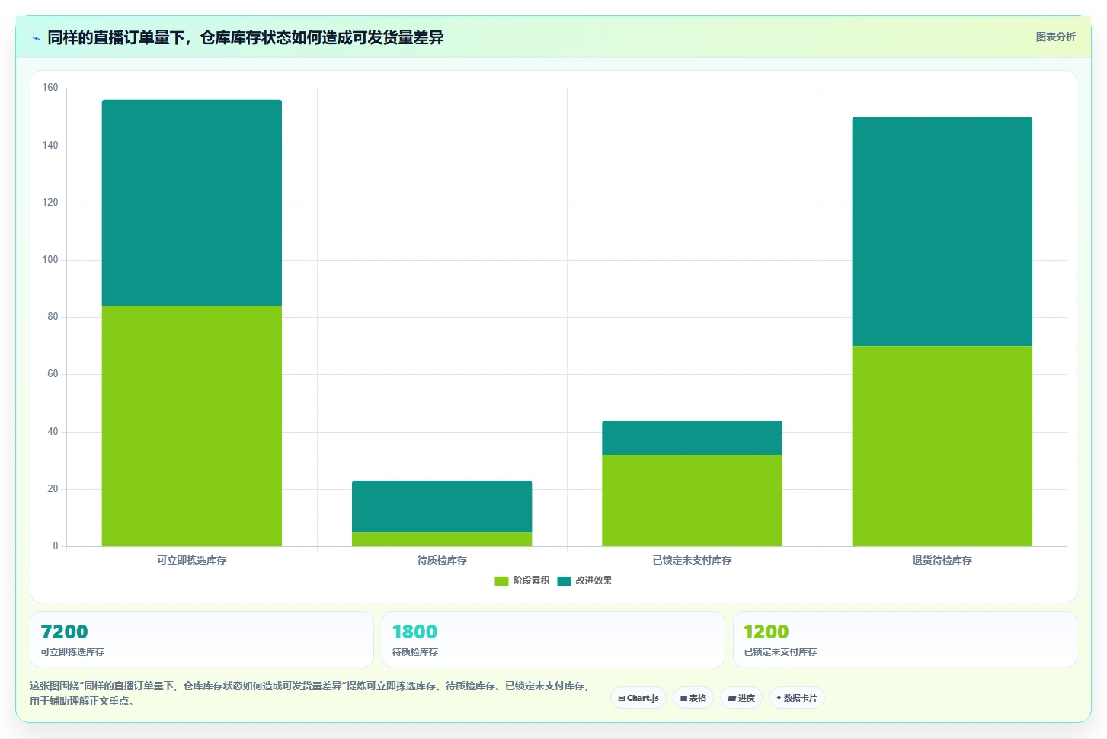Click the 进度 tag chip
The height and width of the screenshot is (739, 1107).
point(741,698)
